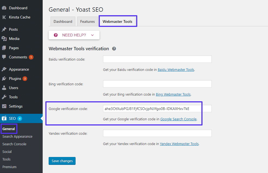
Task: Click the Kinsta Cache K icon
Action: tap(4, 17)
